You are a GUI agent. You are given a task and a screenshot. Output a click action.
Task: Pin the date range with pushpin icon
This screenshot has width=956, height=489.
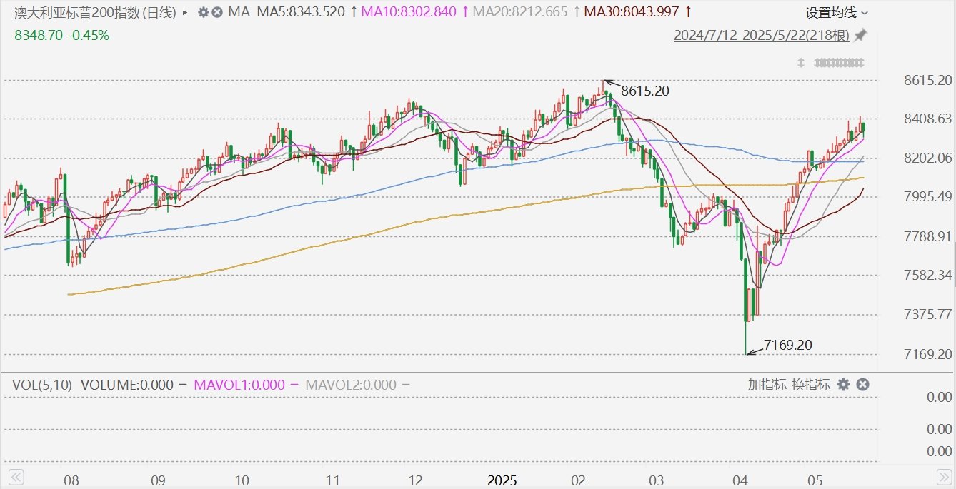(x=861, y=35)
